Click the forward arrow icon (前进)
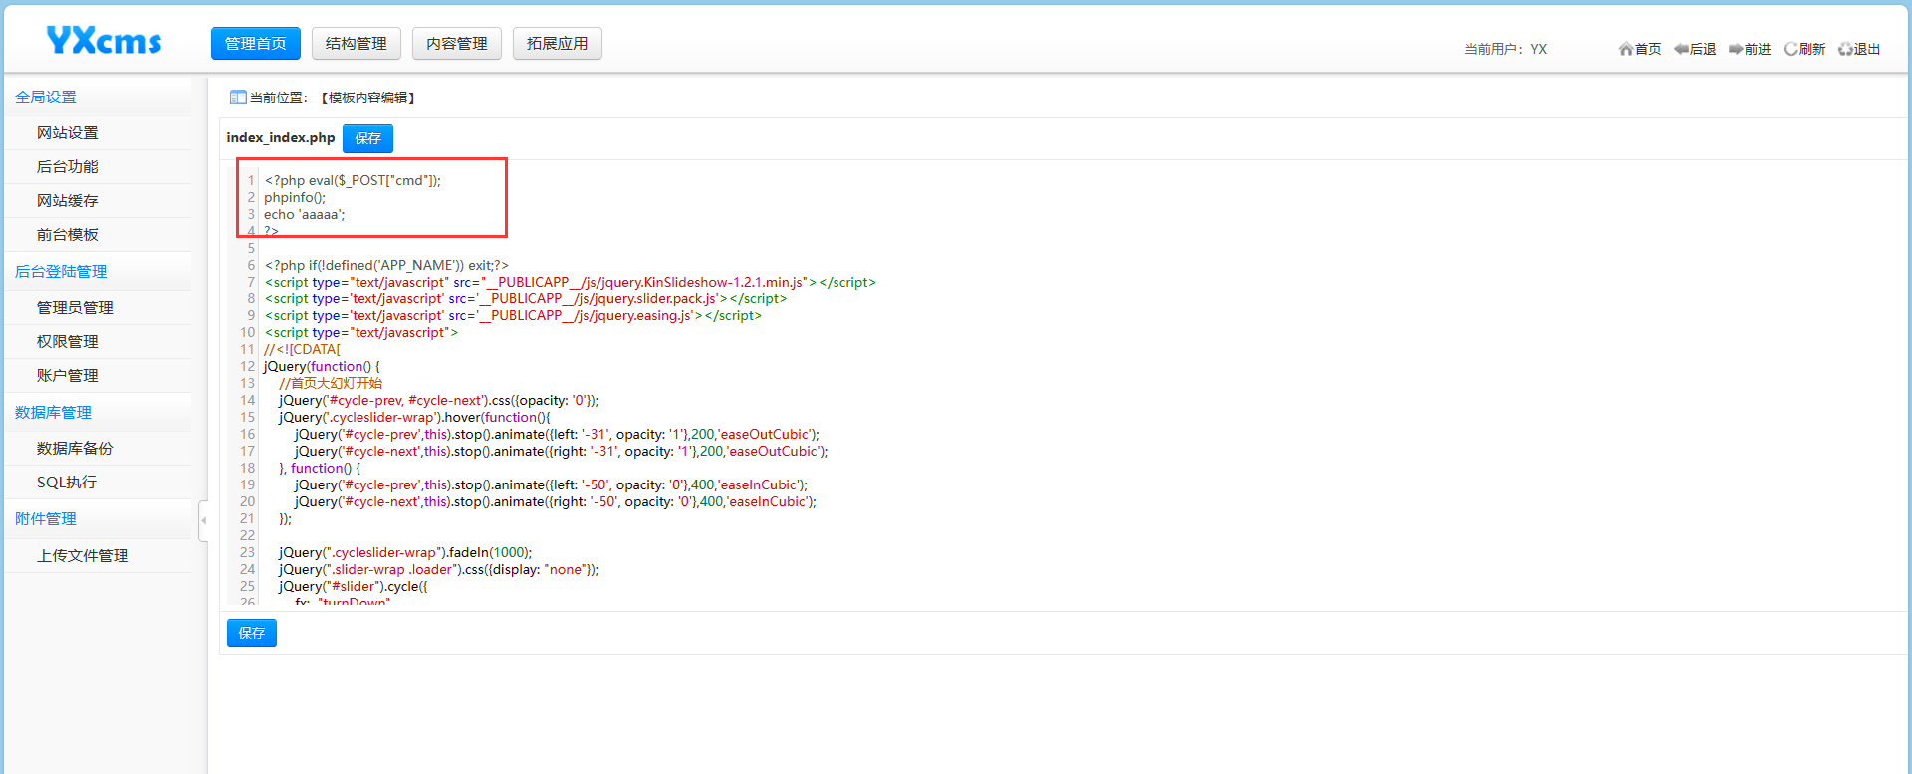The image size is (1912, 774). click(x=1736, y=49)
